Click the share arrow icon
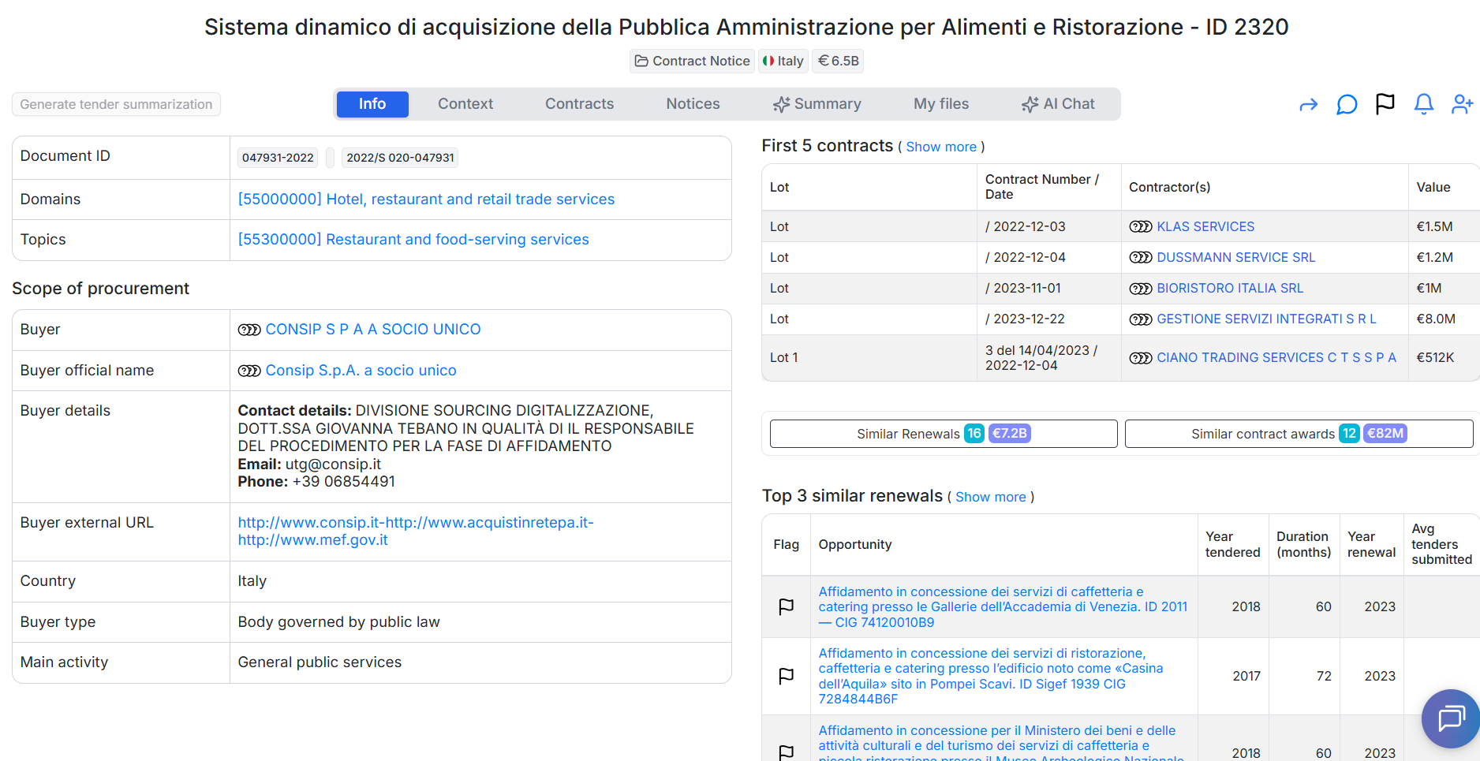1480x761 pixels. [x=1308, y=105]
